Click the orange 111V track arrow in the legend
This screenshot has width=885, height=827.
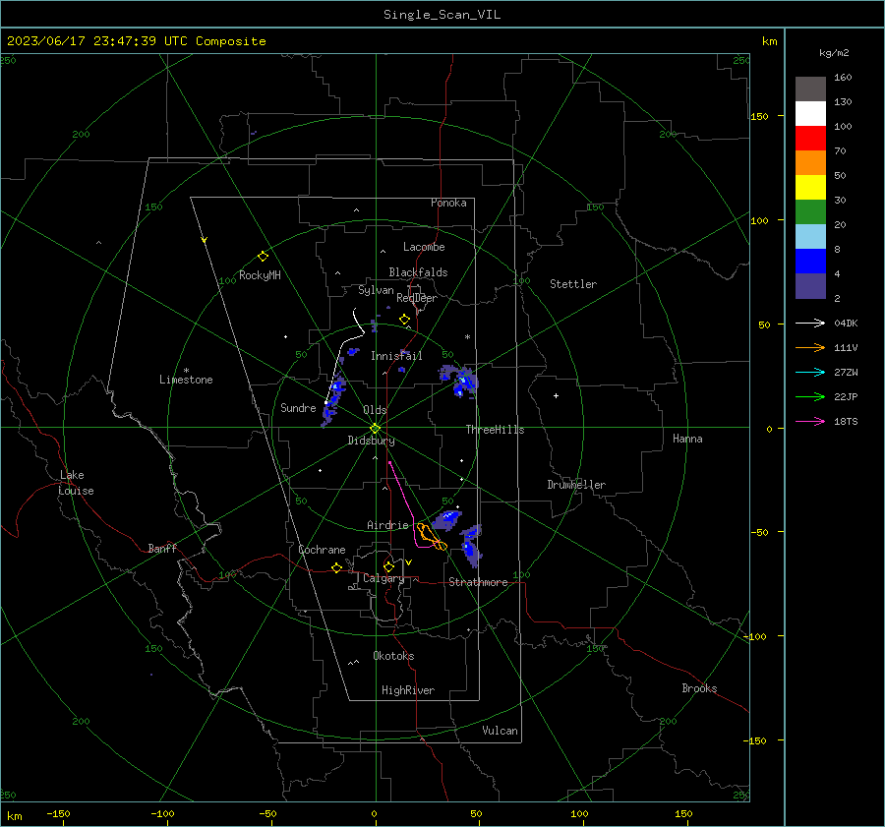click(810, 348)
